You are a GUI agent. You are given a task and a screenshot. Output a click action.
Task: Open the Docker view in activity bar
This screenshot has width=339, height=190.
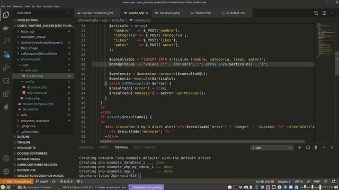tap(6, 28)
